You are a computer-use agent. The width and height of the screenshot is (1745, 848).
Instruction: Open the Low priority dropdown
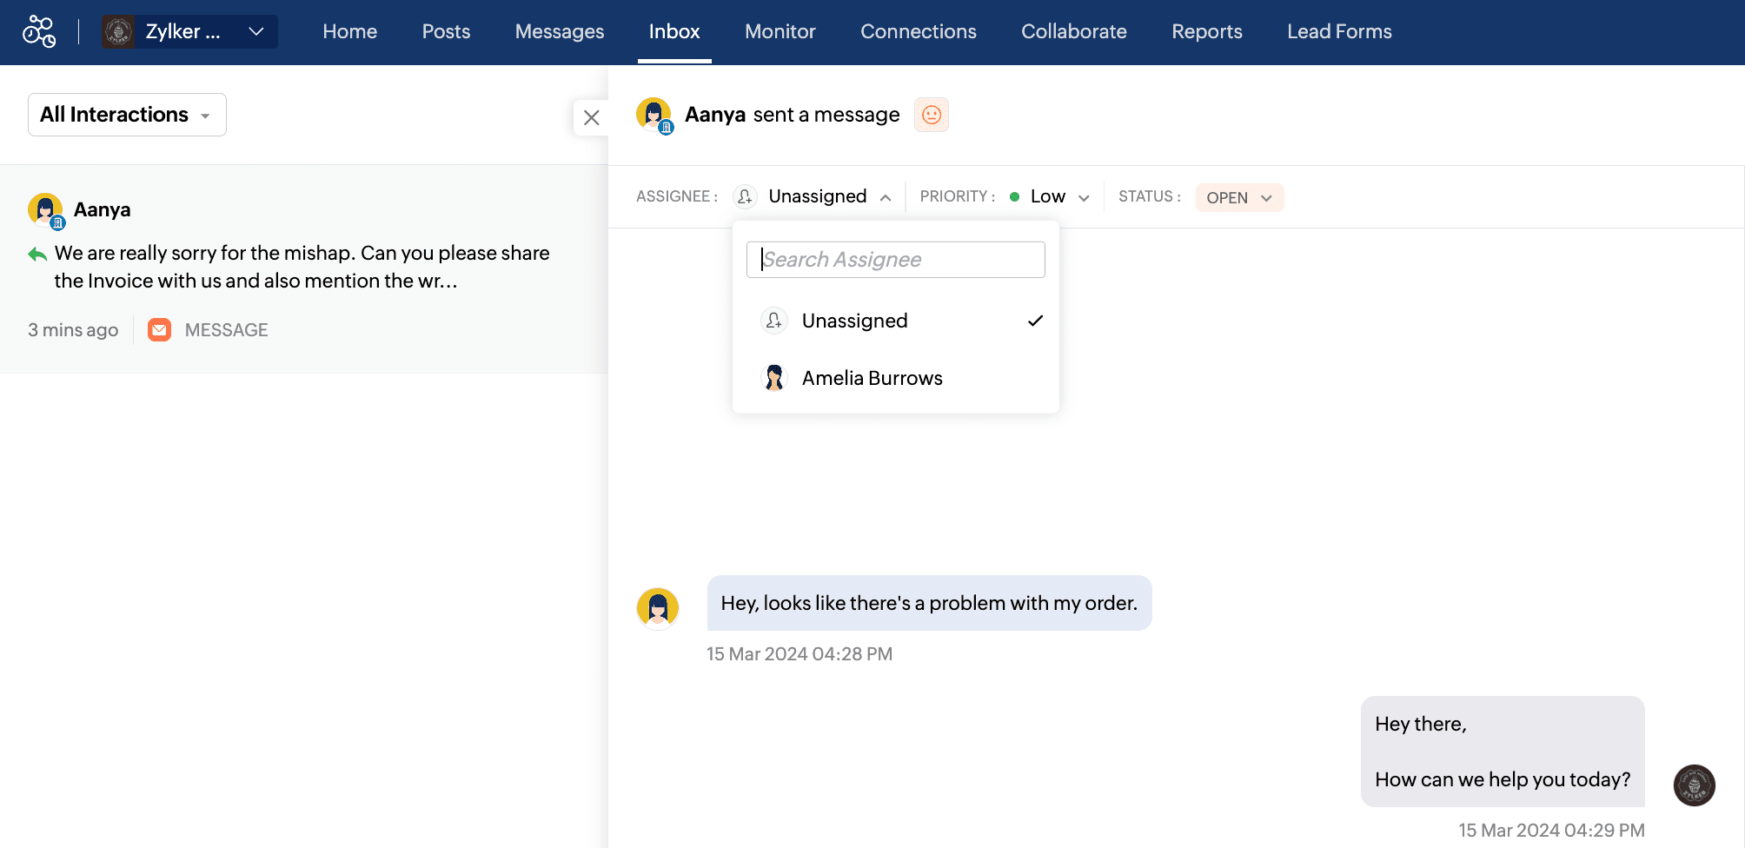tap(1049, 196)
